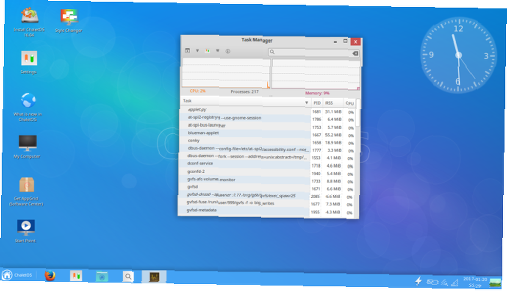Select the dconf-service process
The width and height of the screenshot is (507, 291).
coord(267,165)
